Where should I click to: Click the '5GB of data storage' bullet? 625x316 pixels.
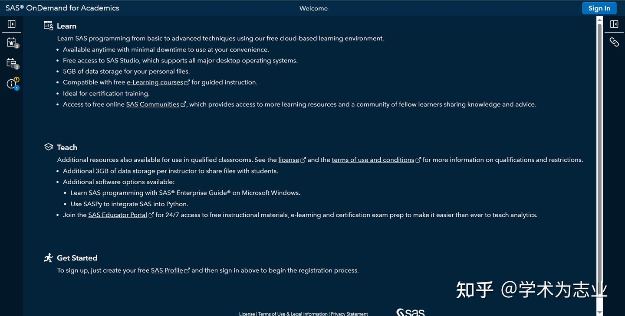[126, 72]
